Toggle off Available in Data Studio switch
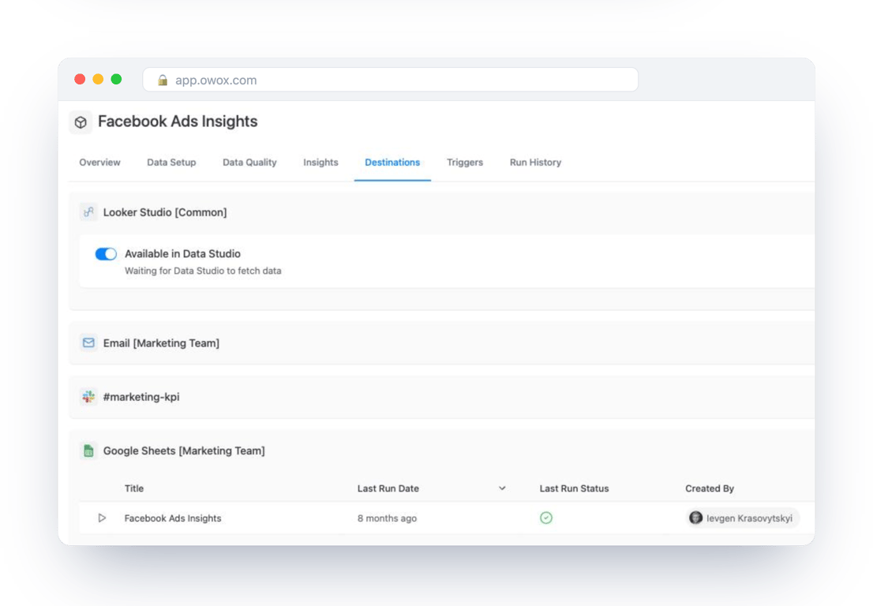Image resolution: width=873 pixels, height=606 pixels. pos(106,254)
